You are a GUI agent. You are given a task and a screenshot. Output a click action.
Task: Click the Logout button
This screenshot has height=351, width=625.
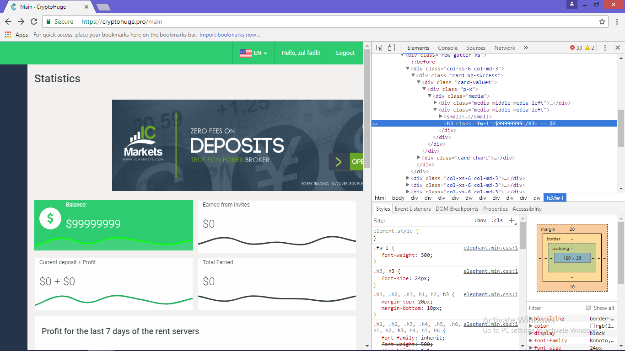click(x=345, y=53)
